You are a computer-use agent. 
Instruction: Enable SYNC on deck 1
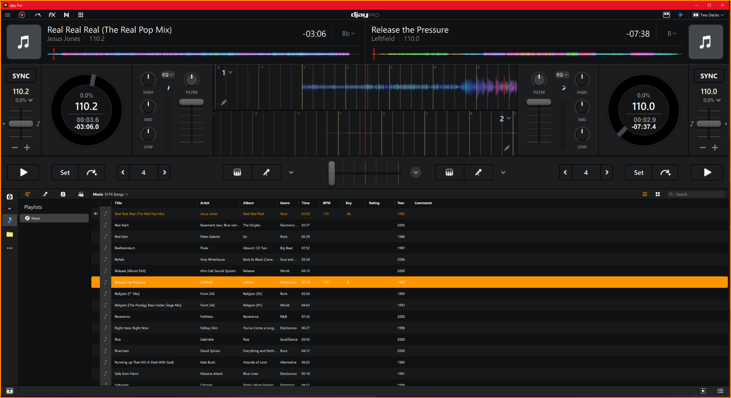click(x=21, y=76)
